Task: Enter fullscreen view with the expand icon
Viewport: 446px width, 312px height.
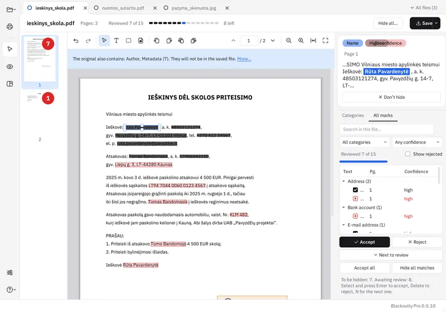Action: (x=326, y=41)
